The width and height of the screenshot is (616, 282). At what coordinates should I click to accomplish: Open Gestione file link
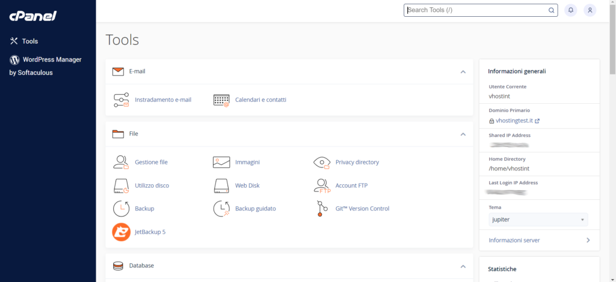(151, 162)
